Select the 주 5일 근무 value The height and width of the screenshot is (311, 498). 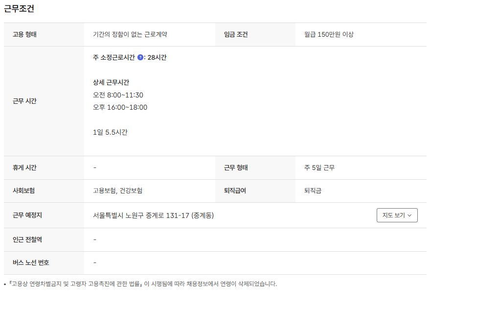pyautogui.click(x=319, y=167)
